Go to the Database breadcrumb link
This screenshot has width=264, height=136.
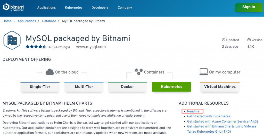(x=49, y=21)
